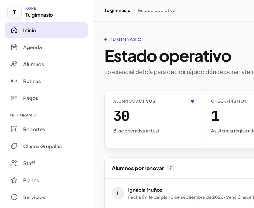Click the people icon beside Alumnos
The width and height of the screenshot is (254, 208).
pyautogui.click(x=14, y=64)
